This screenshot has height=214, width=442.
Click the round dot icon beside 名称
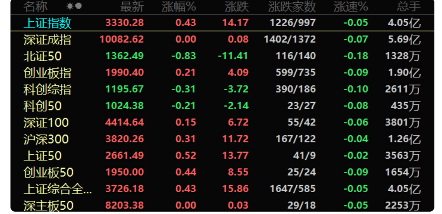pyautogui.click(x=79, y=6)
